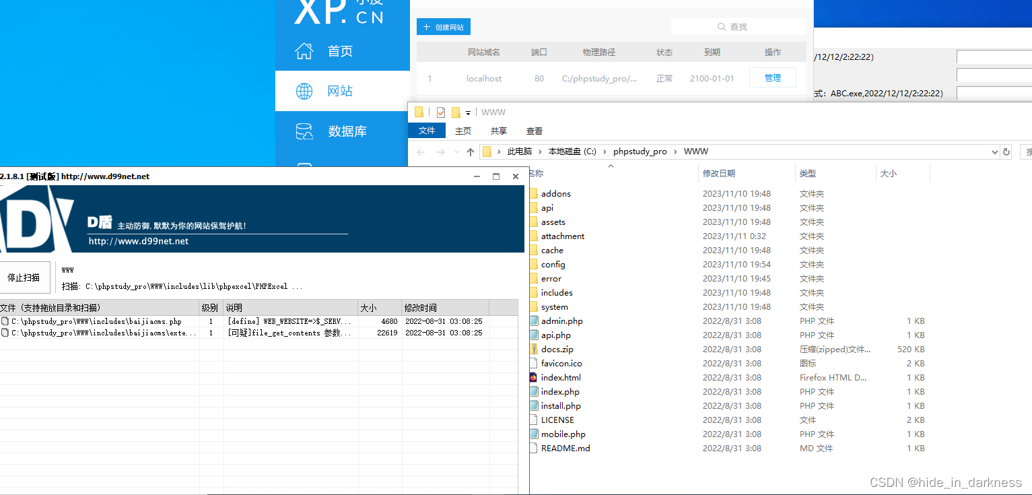
Task: Click the properties icon in Explorer quick access toolbar
Action: [x=441, y=112]
